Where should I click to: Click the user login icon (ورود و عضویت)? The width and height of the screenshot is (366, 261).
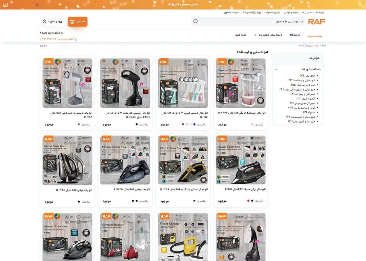click(45, 22)
